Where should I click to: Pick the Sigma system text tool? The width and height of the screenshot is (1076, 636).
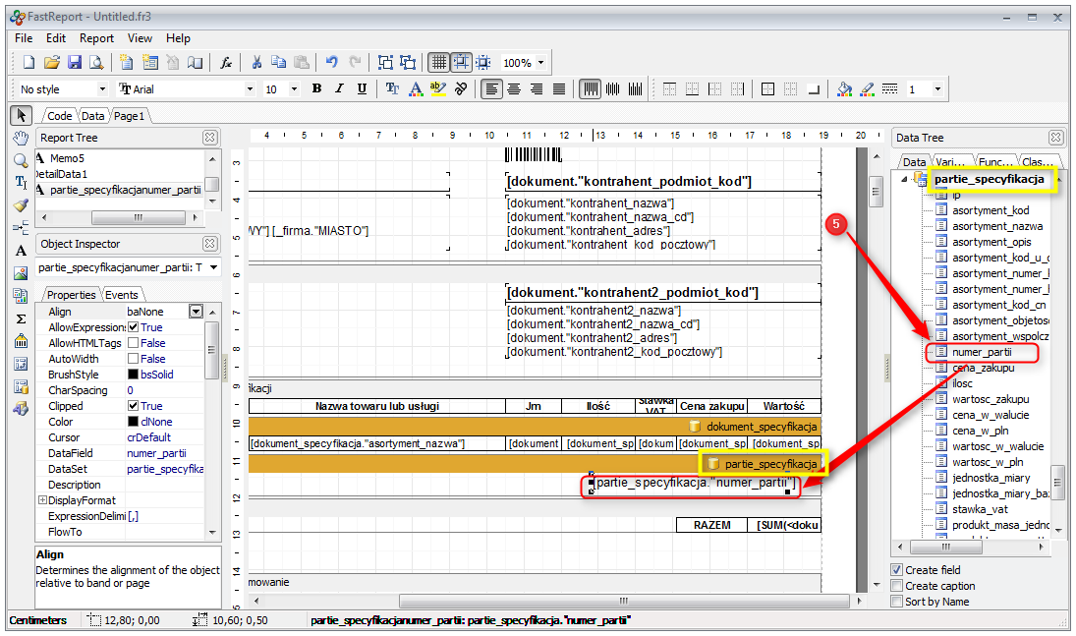pyautogui.click(x=21, y=318)
